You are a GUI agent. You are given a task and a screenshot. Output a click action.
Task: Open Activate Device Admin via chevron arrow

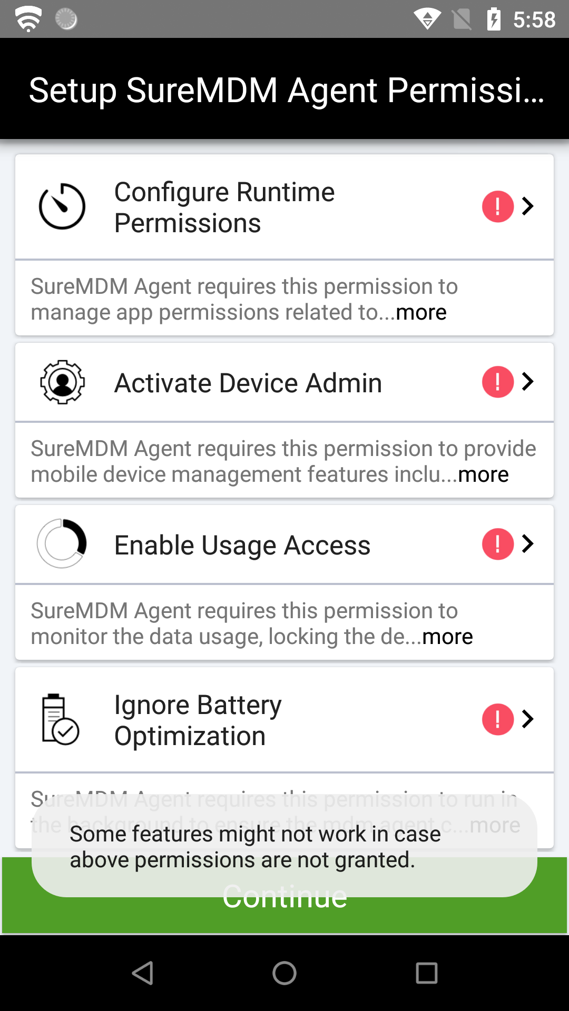pyautogui.click(x=528, y=381)
